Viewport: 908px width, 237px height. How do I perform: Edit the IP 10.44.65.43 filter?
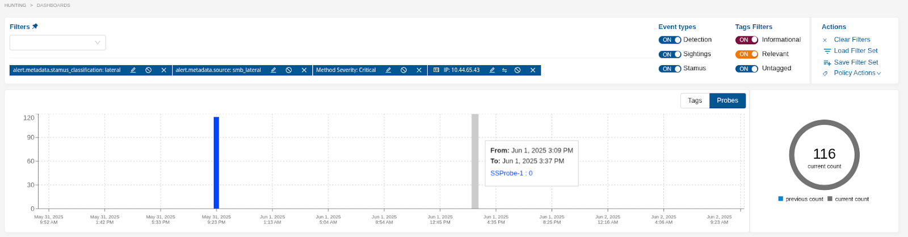[492, 70]
